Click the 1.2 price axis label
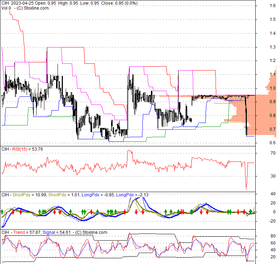The image size is (277, 264). [272, 61]
